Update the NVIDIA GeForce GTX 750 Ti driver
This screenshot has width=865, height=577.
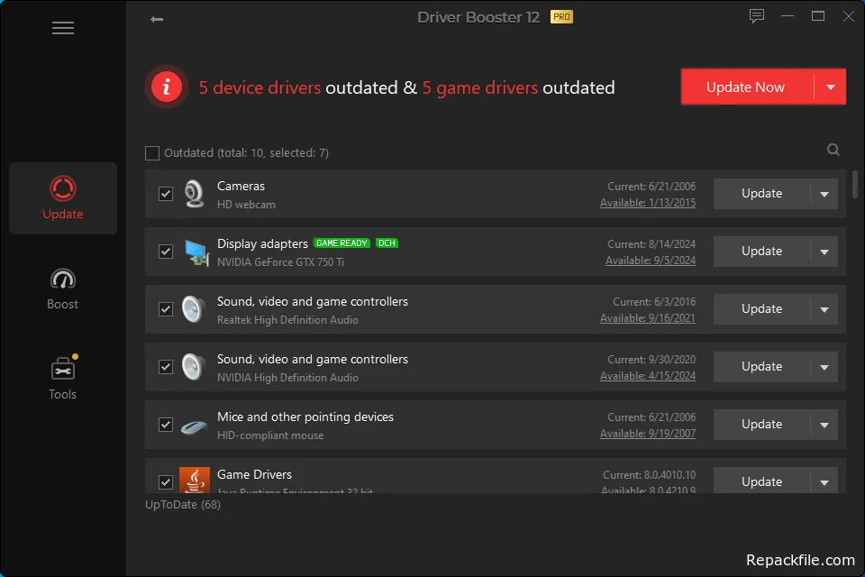[761, 252]
